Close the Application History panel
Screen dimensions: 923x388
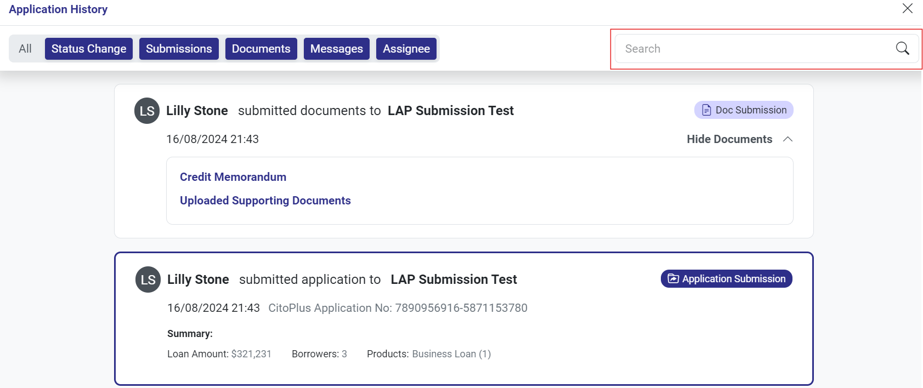coord(908,8)
